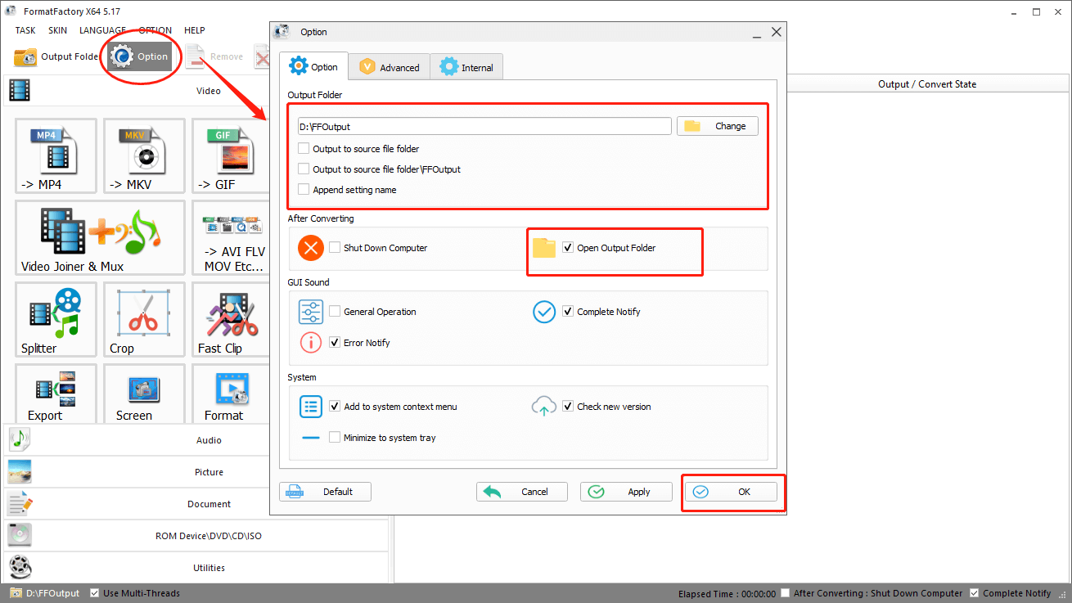This screenshot has height=603, width=1072.
Task: Enable Minimize to system tray
Action: pos(335,438)
